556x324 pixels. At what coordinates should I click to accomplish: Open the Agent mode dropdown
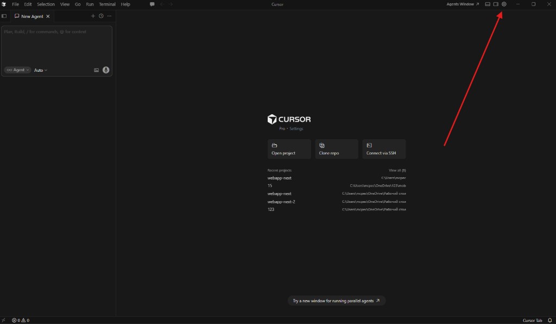pyautogui.click(x=17, y=70)
